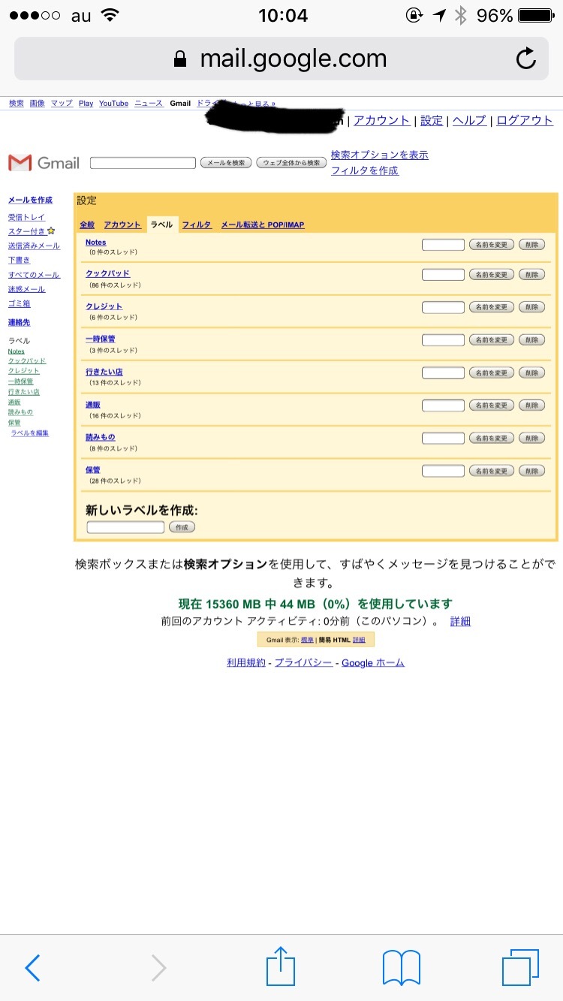
Task: Open 検索オプションを表示 link
Action: 380,155
